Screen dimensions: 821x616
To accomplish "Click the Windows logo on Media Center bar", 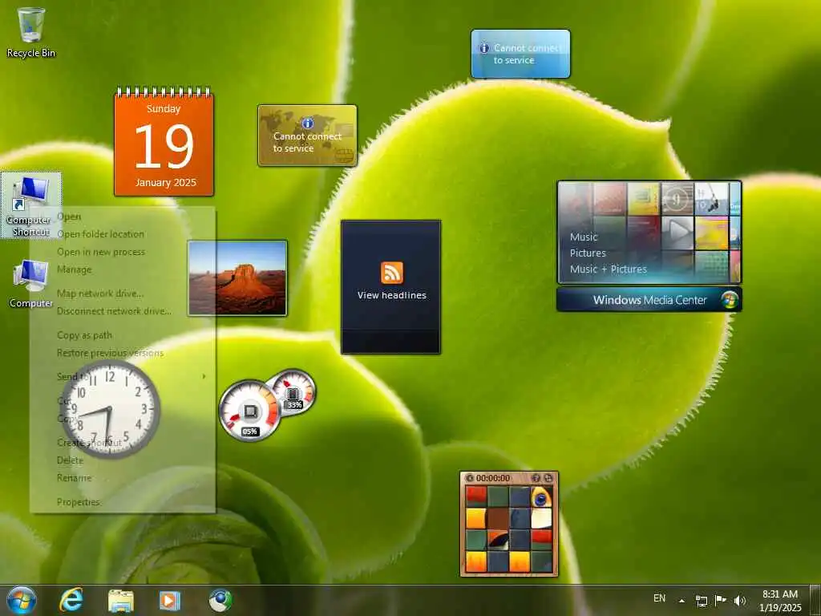I will (x=729, y=300).
